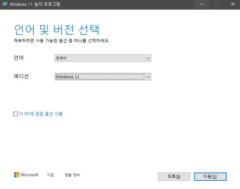Click the 언어 및 버전 선택 heading

pyautogui.click(x=56, y=30)
